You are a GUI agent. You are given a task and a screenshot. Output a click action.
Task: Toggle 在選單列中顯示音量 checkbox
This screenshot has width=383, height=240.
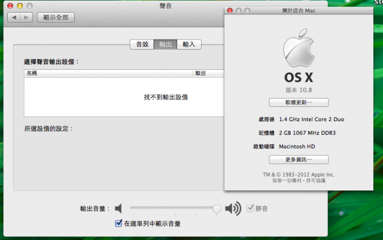click(x=118, y=223)
